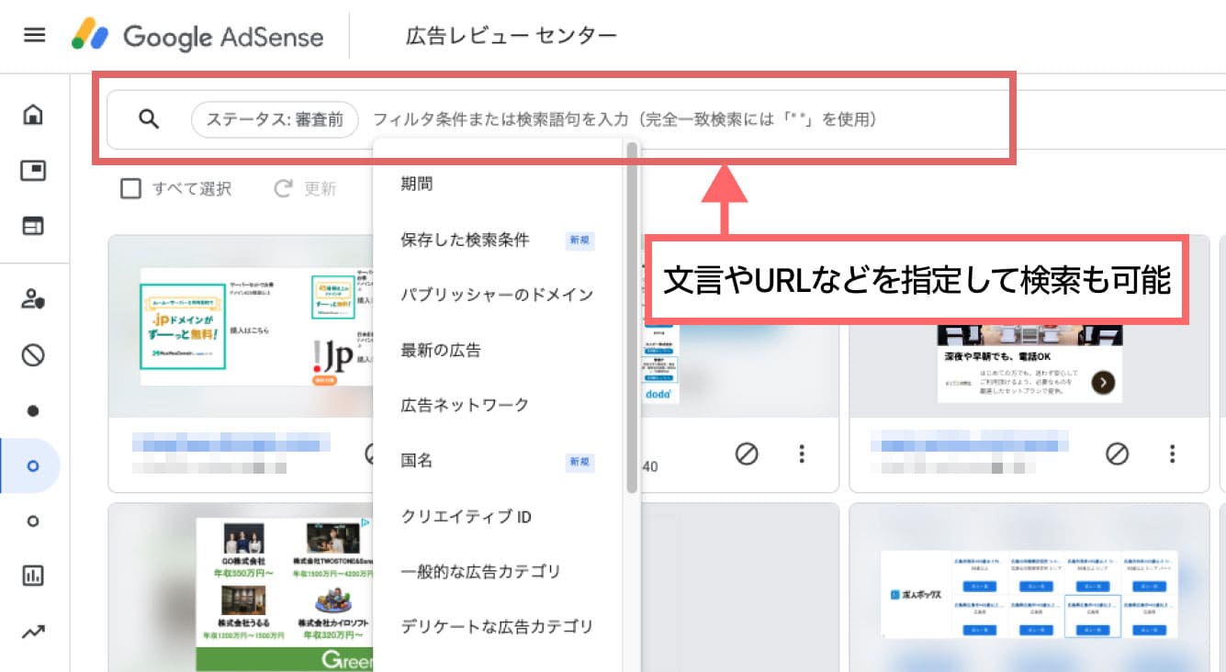Open the Ads section sidebar icon
Screen dimensions: 1226x672
[x=34, y=171]
